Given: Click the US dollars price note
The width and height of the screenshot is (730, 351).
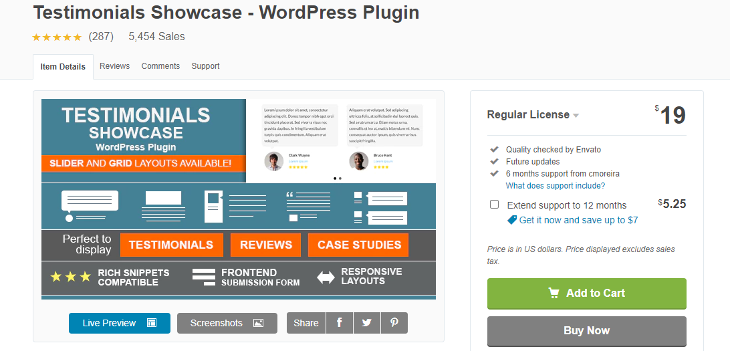Looking at the screenshot, I should coord(581,255).
